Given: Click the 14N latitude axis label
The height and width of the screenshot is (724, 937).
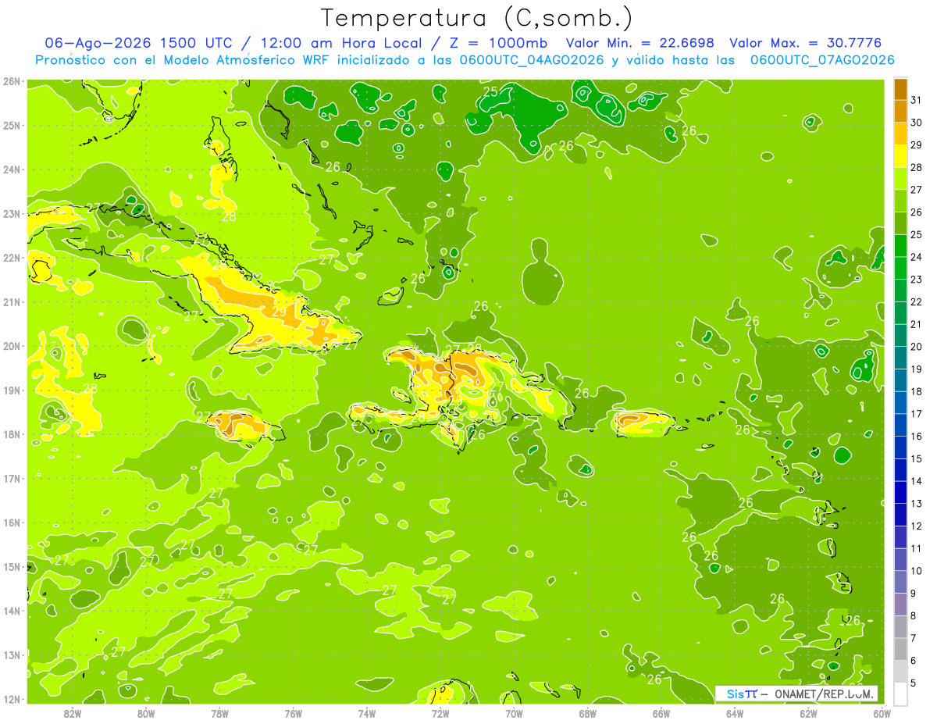Looking at the screenshot, I should click(12, 611).
